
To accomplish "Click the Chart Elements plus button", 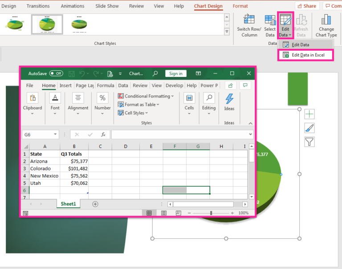I will coord(309,114).
